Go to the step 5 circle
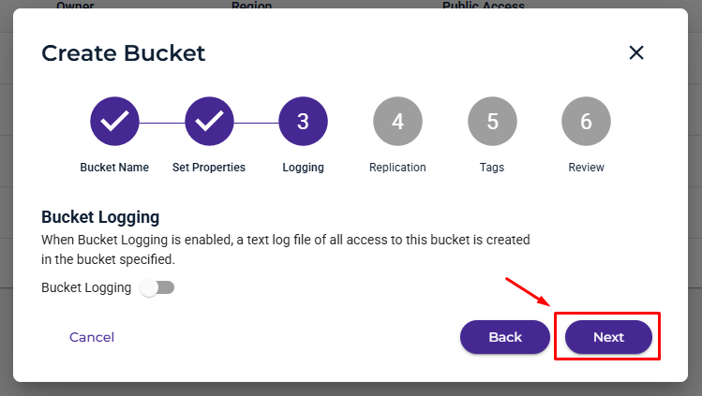 tap(492, 122)
